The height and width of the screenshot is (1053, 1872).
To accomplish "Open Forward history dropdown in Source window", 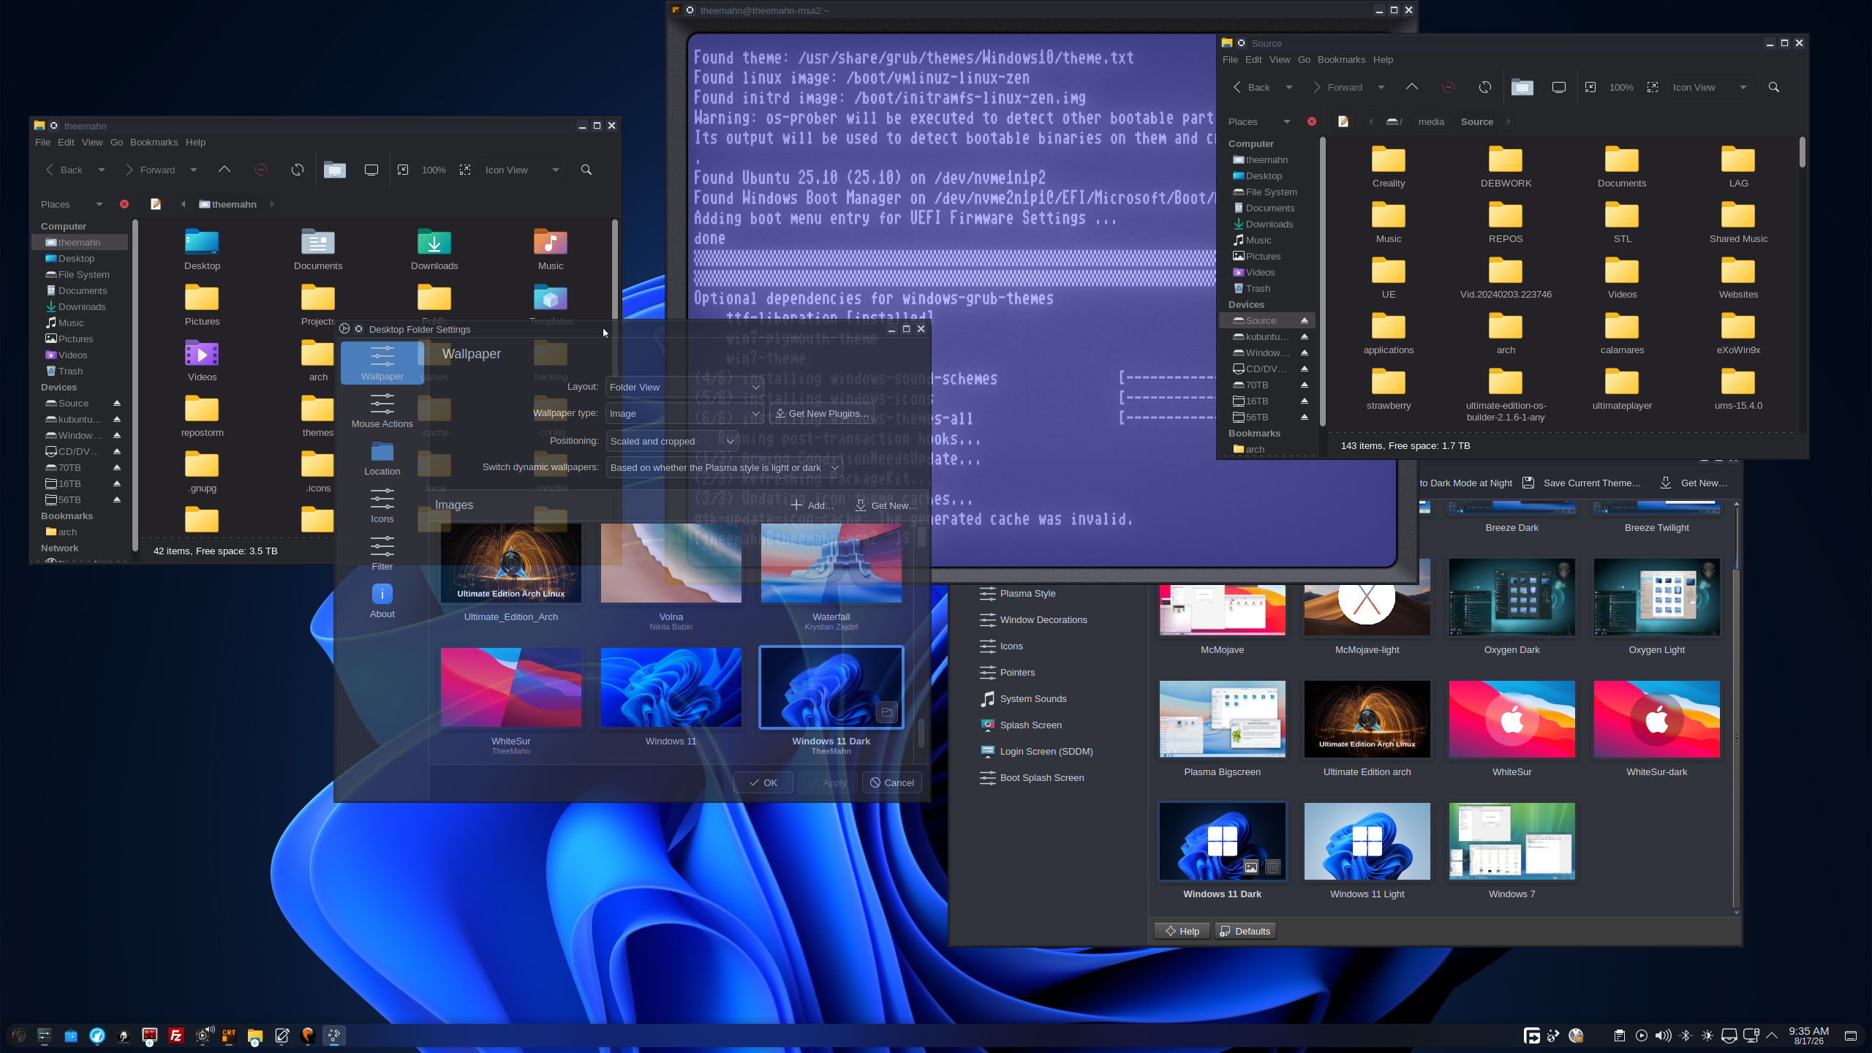I will [1381, 87].
